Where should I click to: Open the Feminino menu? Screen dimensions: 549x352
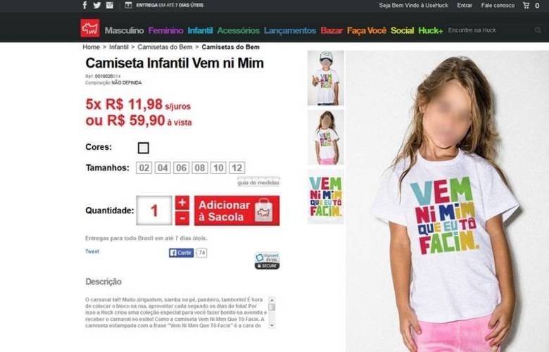pyautogui.click(x=165, y=30)
